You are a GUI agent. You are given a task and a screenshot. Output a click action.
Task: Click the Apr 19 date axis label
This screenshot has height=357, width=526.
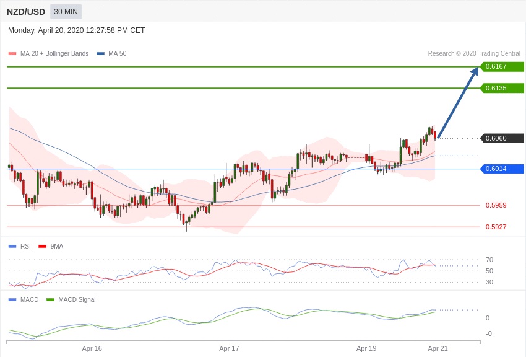pyautogui.click(x=366, y=348)
